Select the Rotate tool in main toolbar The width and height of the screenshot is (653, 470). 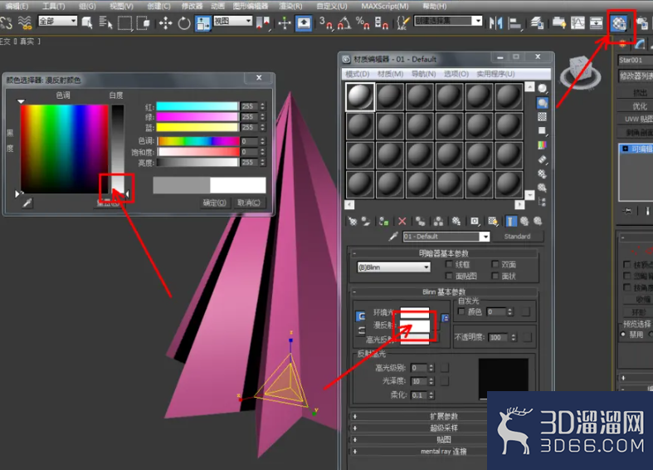pos(184,23)
